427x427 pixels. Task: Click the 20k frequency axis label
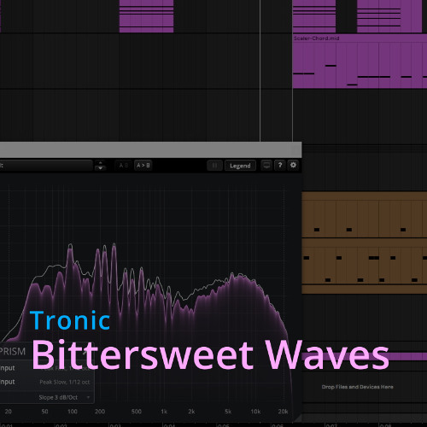(x=283, y=412)
